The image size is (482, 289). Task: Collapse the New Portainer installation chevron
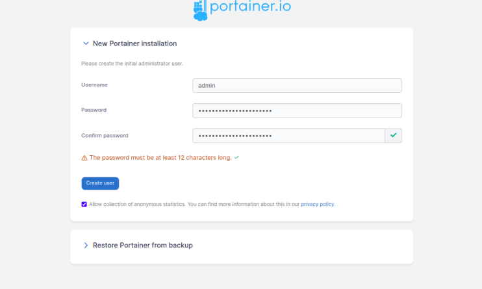[x=86, y=44]
